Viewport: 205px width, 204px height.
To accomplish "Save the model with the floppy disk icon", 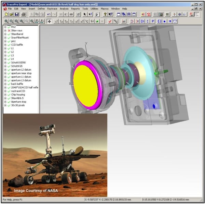I will pos(16,14).
